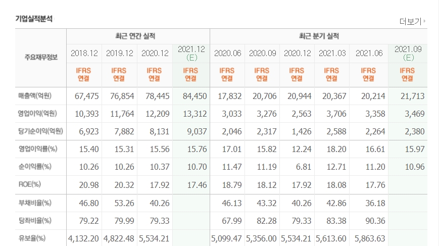Click the estimated revenue value 84,450
Image resolution: width=439 pixels, height=246 pixels.
[195, 96]
